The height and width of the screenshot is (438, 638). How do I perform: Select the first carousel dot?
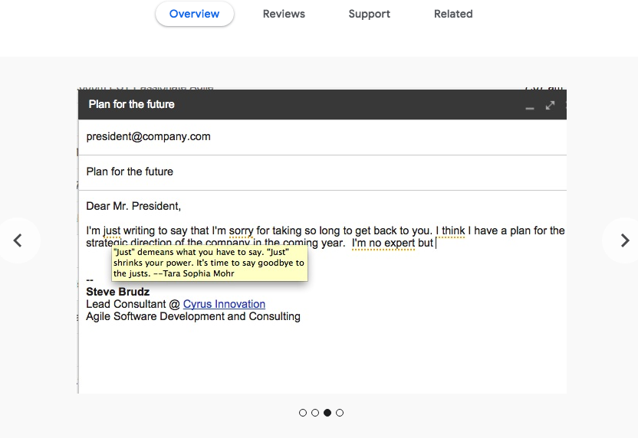pos(303,413)
